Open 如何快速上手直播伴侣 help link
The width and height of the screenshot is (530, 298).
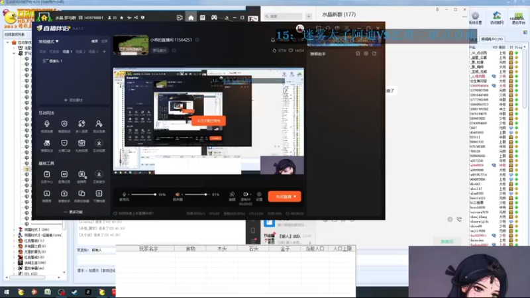(x=134, y=213)
